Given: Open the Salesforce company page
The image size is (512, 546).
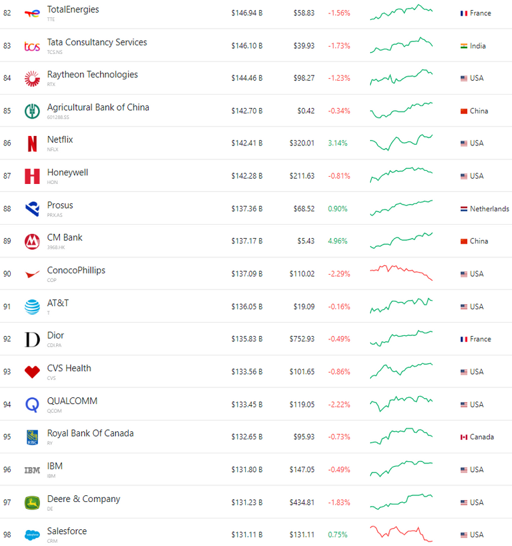Looking at the screenshot, I should (x=67, y=531).
